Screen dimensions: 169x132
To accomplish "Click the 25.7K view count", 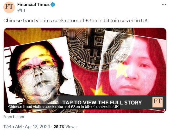I will coord(59,127).
